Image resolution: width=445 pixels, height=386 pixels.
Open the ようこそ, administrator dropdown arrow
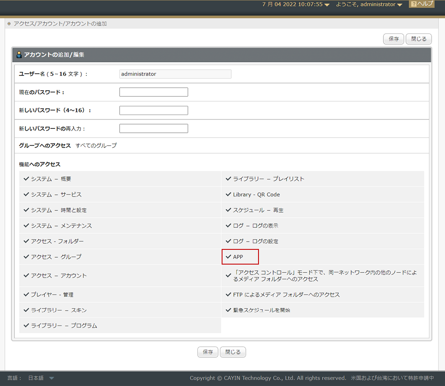pos(399,5)
